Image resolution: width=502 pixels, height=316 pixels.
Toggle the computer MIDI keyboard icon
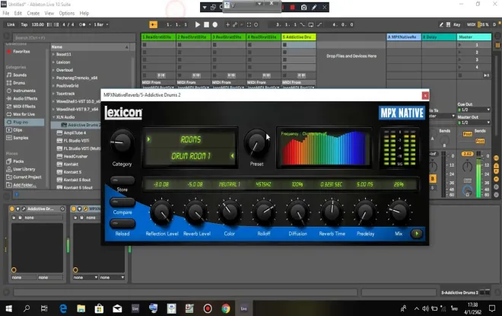(x=448, y=24)
